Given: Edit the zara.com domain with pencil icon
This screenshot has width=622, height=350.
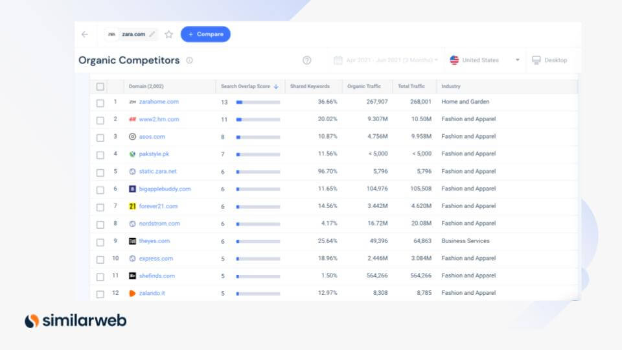Looking at the screenshot, I should 152,34.
